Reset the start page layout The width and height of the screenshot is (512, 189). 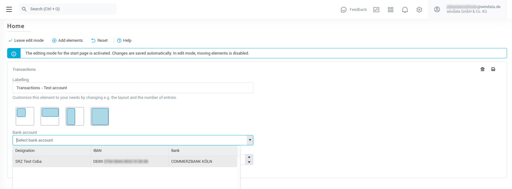[99, 41]
